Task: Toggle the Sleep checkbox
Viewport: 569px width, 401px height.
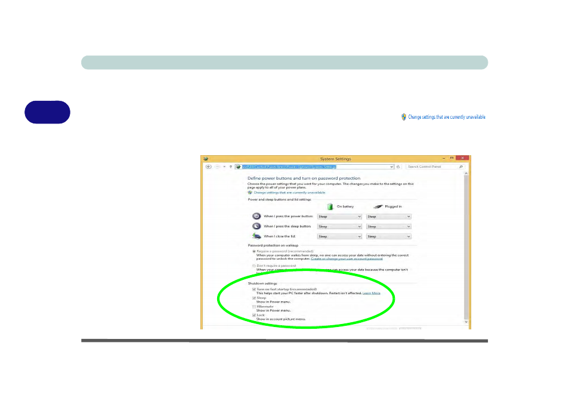Action: tap(254, 298)
